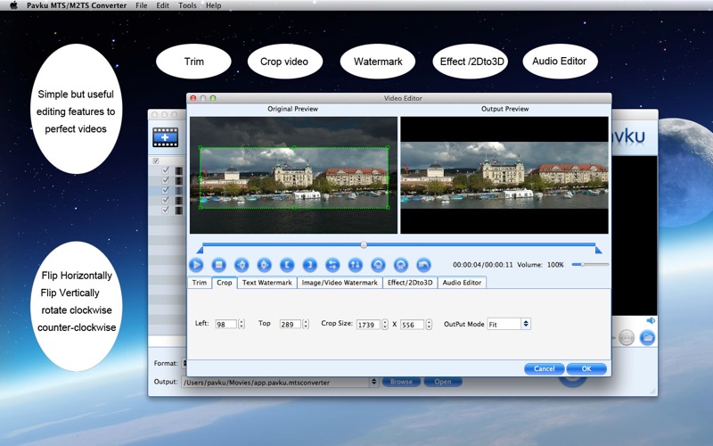Click the playback position slider knob
The width and height of the screenshot is (713, 446).
tap(364, 244)
